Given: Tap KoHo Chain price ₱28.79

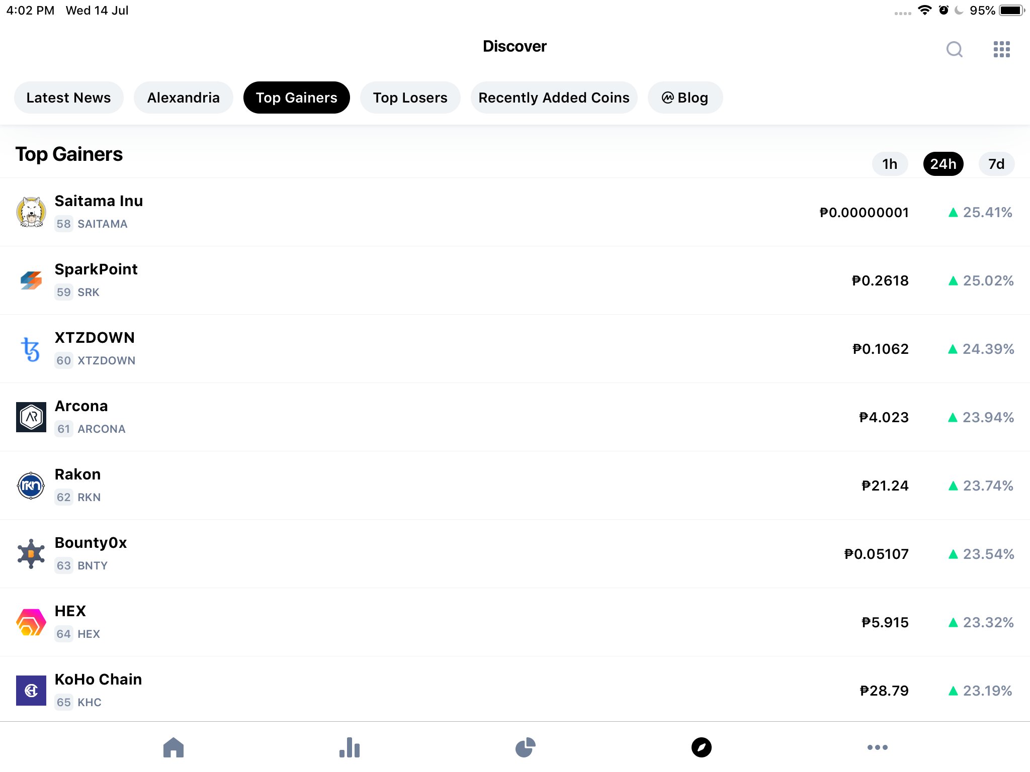Looking at the screenshot, I should pyautogui.click(x=884, y=691).
